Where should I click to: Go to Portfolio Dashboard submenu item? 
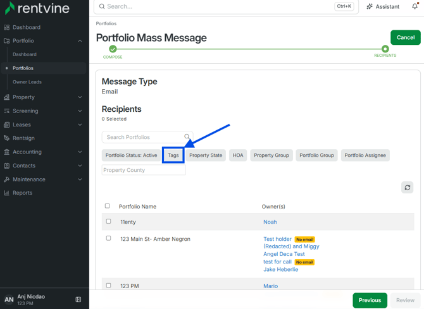tap(25, 54)
